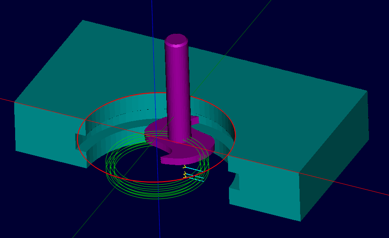
Task: Click the top-left back corner of stock
Action: point(83,20)
